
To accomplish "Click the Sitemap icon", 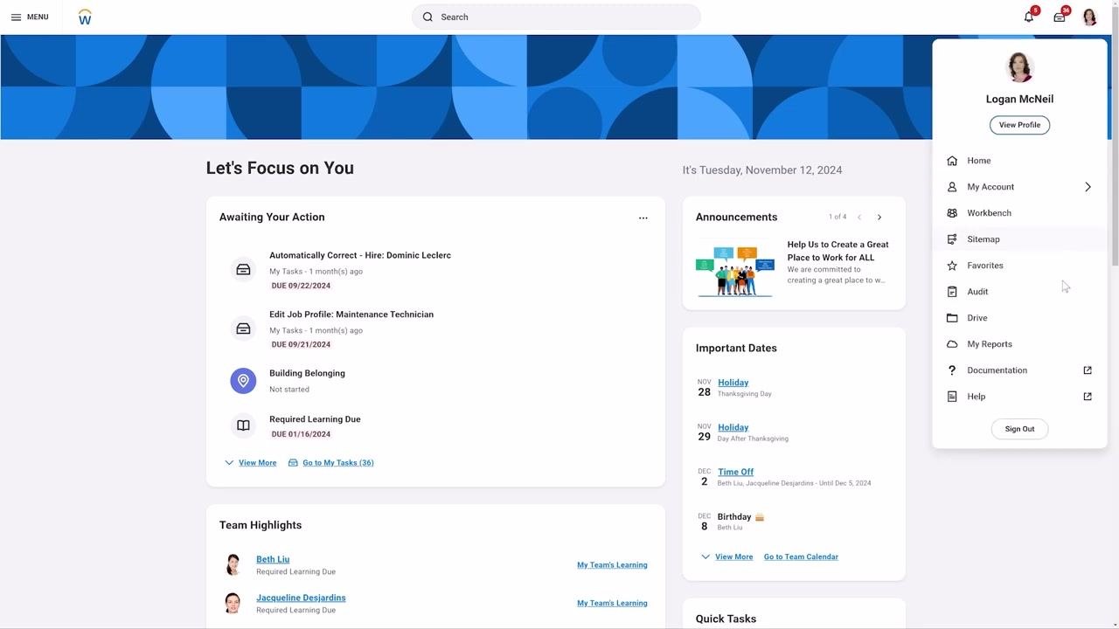I will point(952,239).
